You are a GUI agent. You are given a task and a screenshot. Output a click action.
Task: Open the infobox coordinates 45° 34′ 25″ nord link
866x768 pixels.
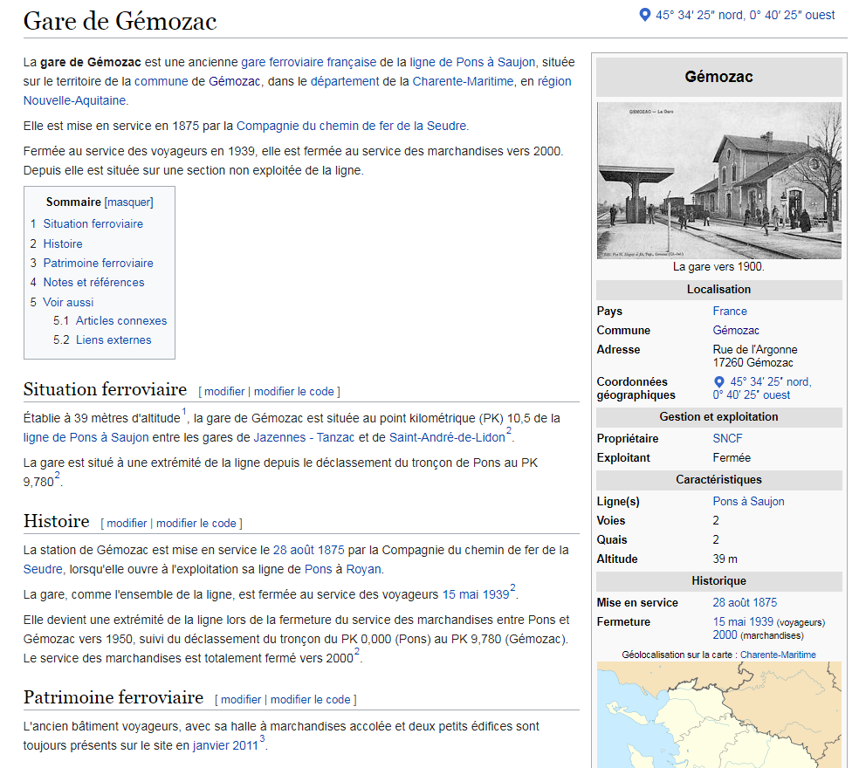click(x=761, y=388)
